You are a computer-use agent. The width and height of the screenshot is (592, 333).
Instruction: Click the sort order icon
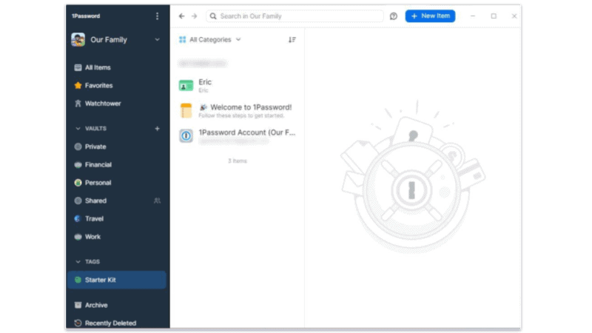point(292,40)
